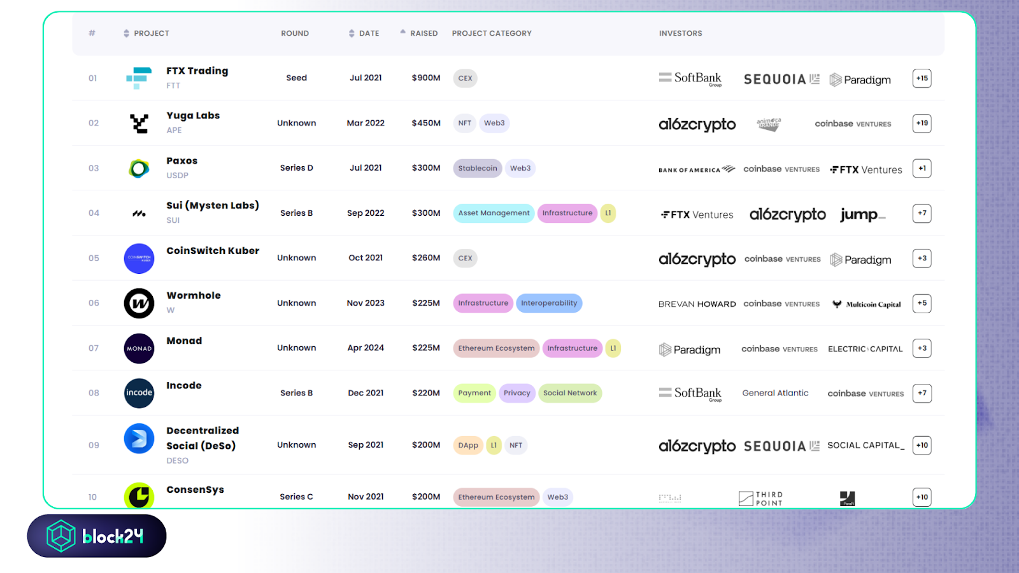Click the Payment tag for Incode
Screen dimensions: 1019x573
point(474,393)
